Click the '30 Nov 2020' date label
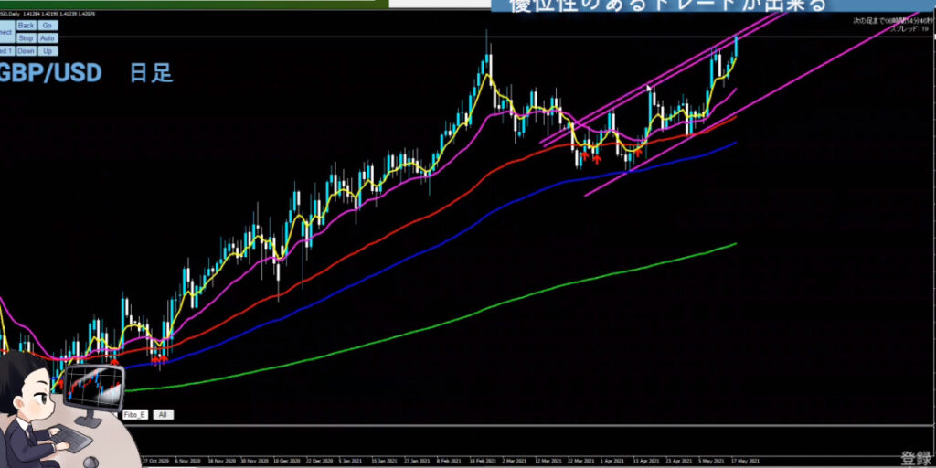 click(254, 461)
